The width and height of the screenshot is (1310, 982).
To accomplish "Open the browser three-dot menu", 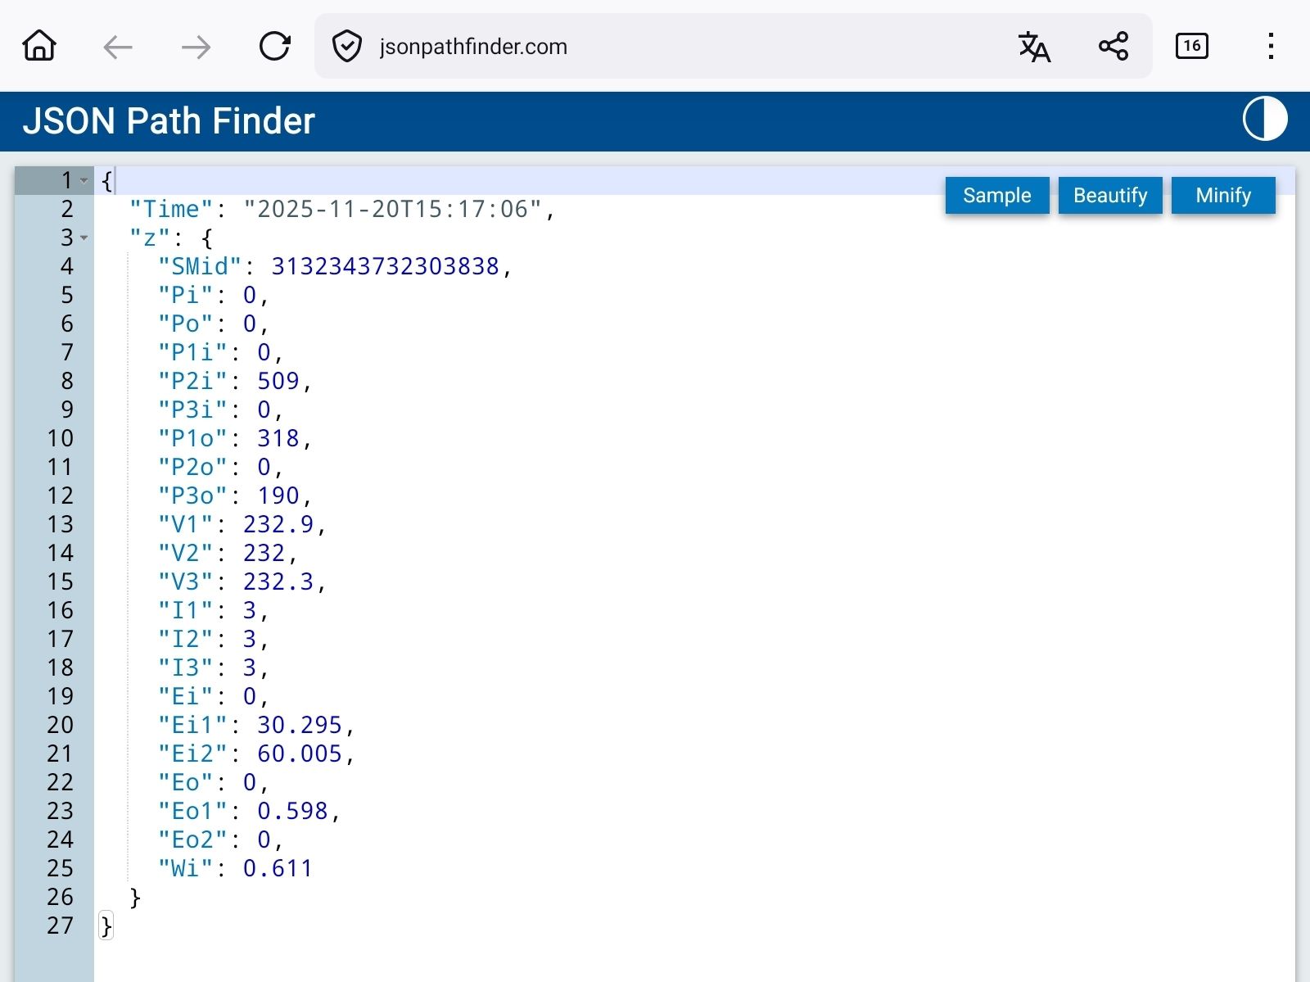I will click(x=1270, y=47).
